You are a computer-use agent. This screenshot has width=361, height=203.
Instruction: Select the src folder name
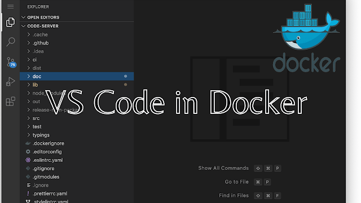tap(36, 118)
